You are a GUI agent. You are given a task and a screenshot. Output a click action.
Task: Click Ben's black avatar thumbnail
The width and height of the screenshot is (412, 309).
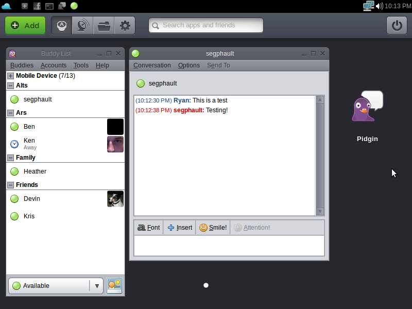coord(115,127)
